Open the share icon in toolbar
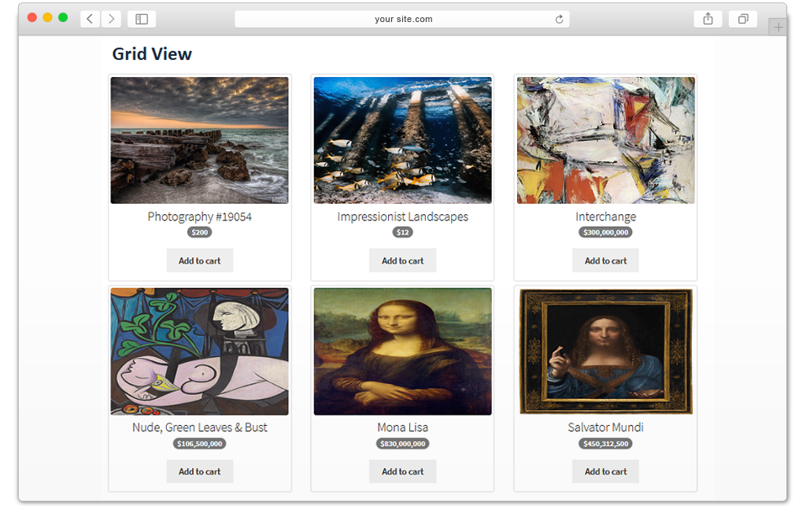806x506 pixels. [x=708, y=19]
